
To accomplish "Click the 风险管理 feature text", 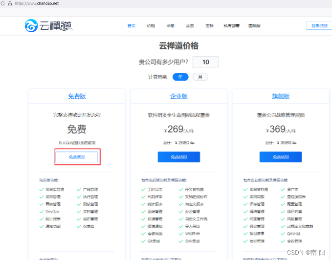I will point(294,219).
